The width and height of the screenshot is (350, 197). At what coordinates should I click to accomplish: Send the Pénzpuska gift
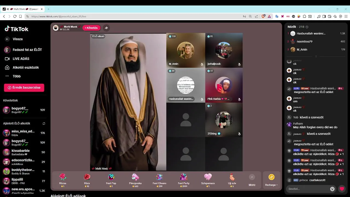[135, 180]
